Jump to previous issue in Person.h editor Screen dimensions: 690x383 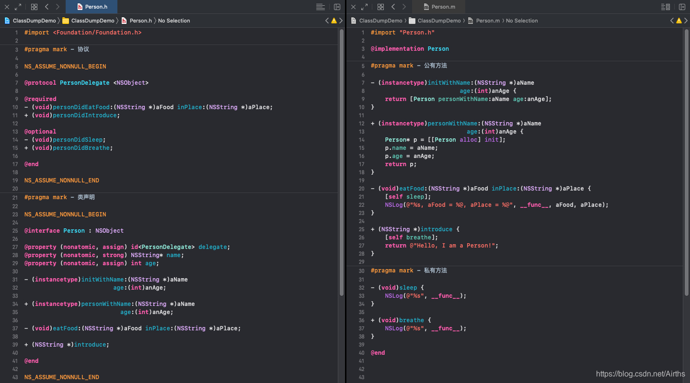tap(327, 21)
